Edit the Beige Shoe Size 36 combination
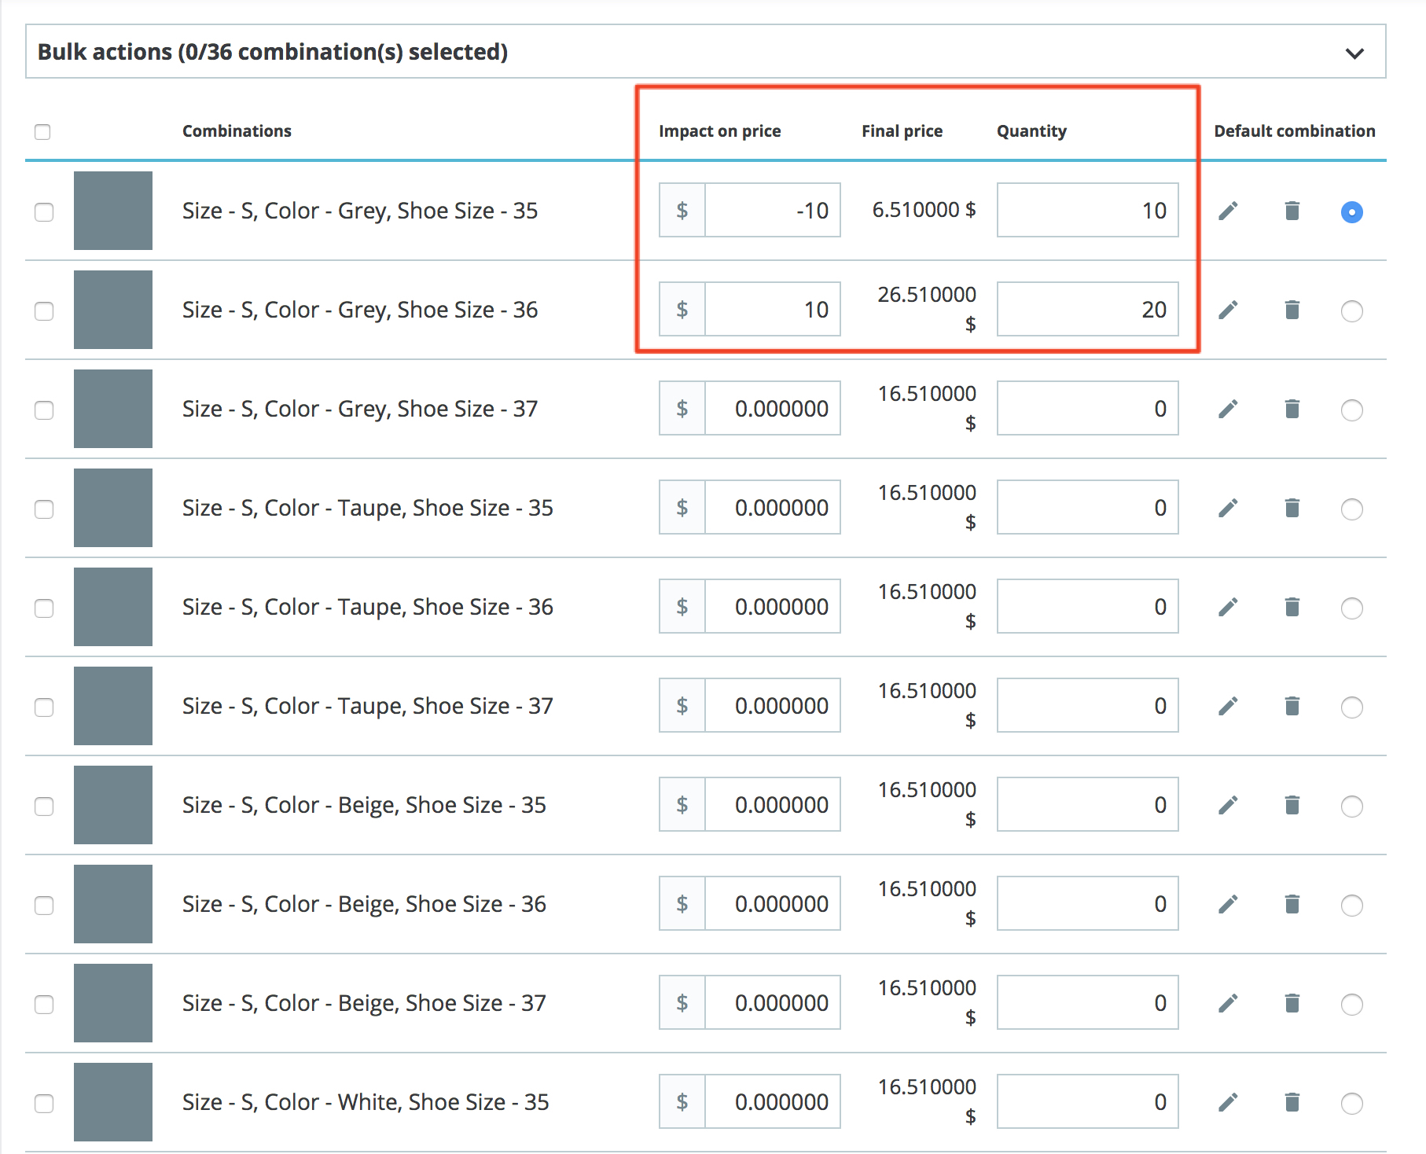Viewport: 1426px width, 1154px height. click(x=1228, y=904)
